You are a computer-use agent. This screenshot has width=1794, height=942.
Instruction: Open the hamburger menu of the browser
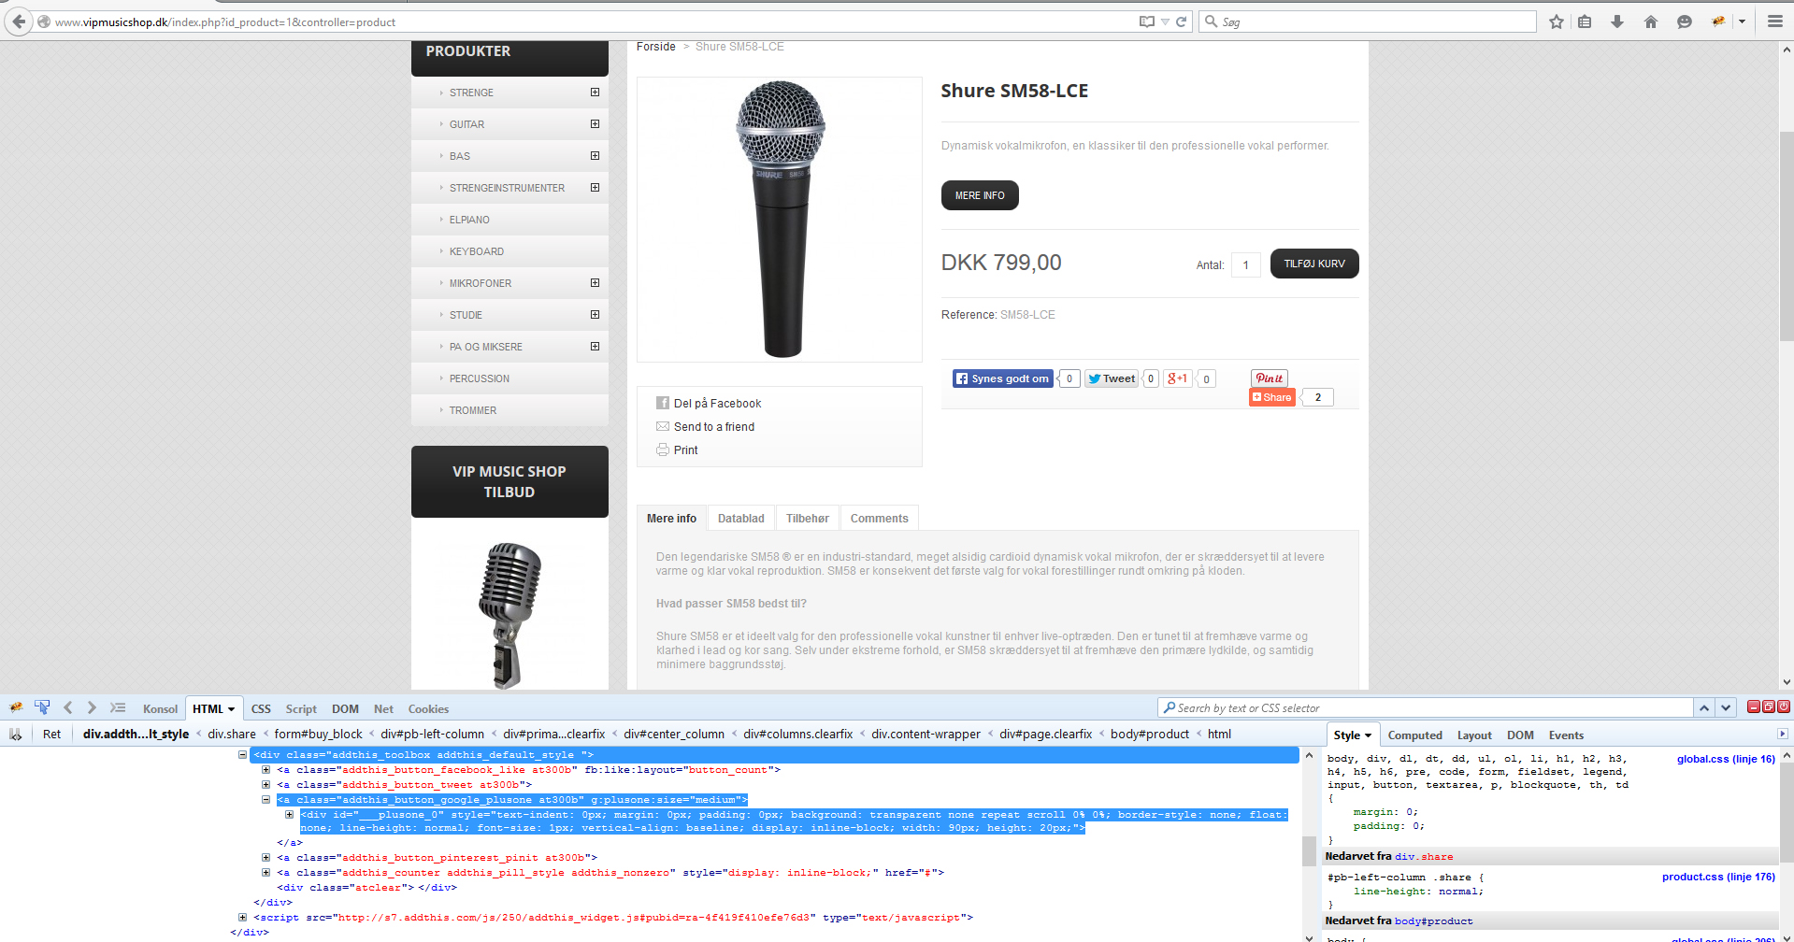pyautogui.click(x=1774, y=21)
